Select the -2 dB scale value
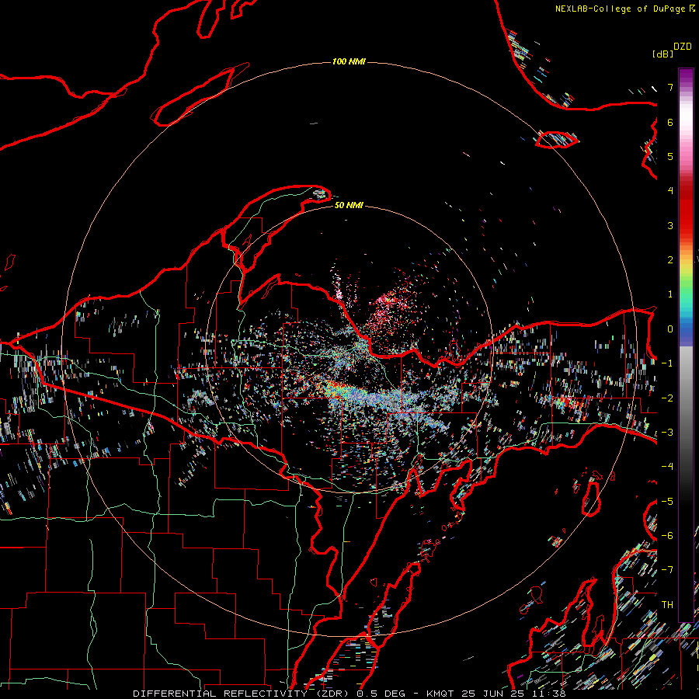This screenshot has height=699, width=699. coord(667,398)
